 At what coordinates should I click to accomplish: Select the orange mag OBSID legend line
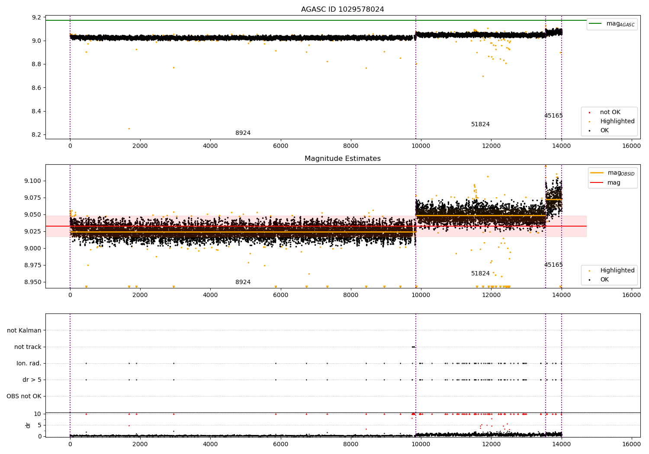(x=597, y=173)
